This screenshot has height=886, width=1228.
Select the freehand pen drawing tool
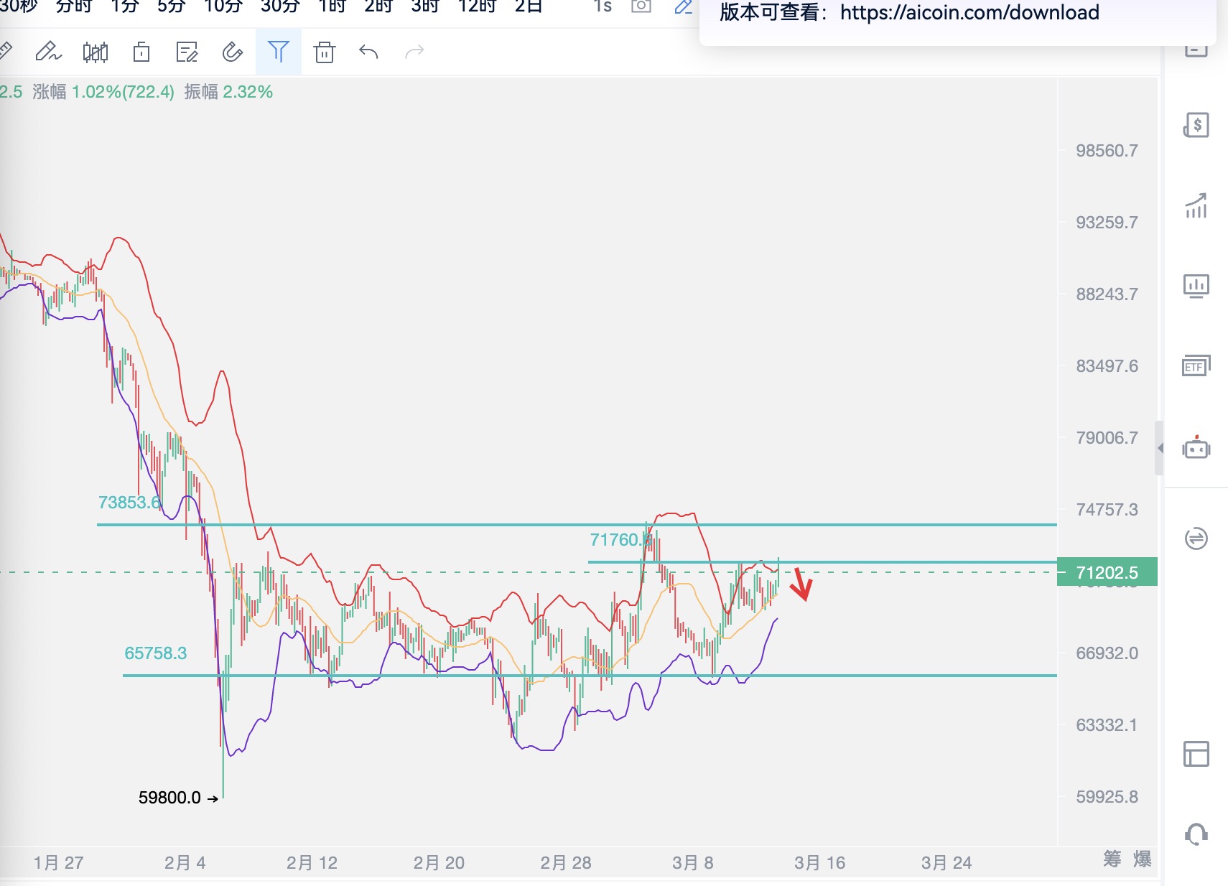click(x=48, y=52)
